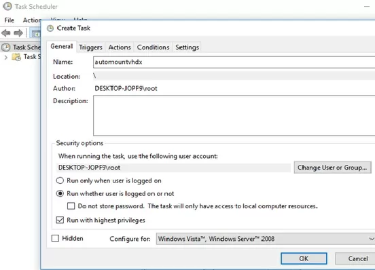The width and height of the screenshot is (375, 270).
Task: Click the Create Task dialog clock icon
Action: pyautogui.click(x=50, y=28)
